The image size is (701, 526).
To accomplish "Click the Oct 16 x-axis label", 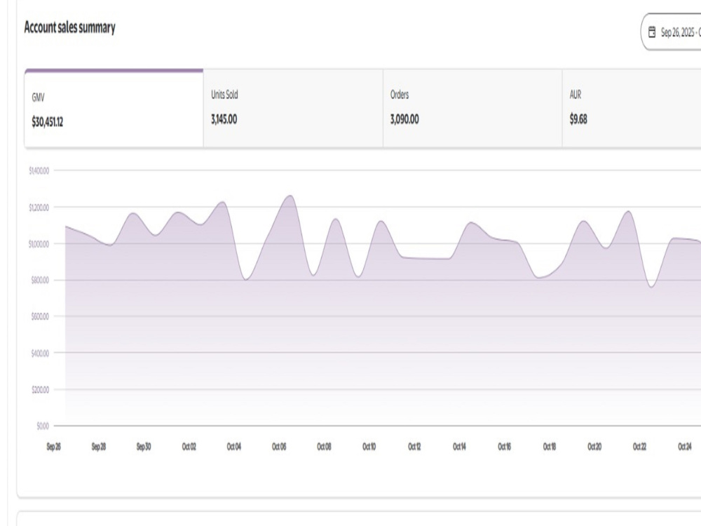I will (504, 446).
